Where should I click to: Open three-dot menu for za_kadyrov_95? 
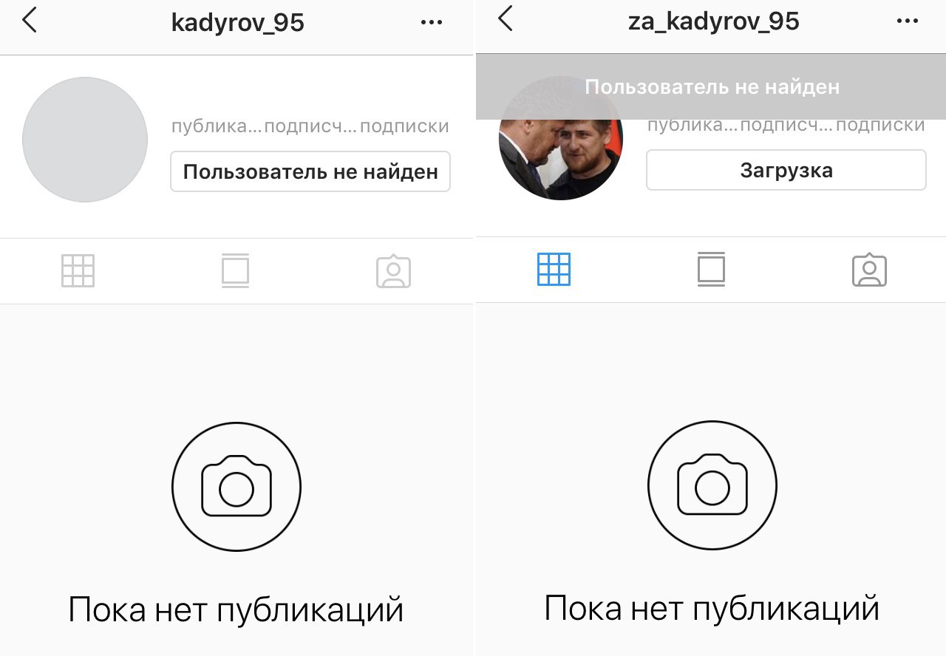[908, 21]
